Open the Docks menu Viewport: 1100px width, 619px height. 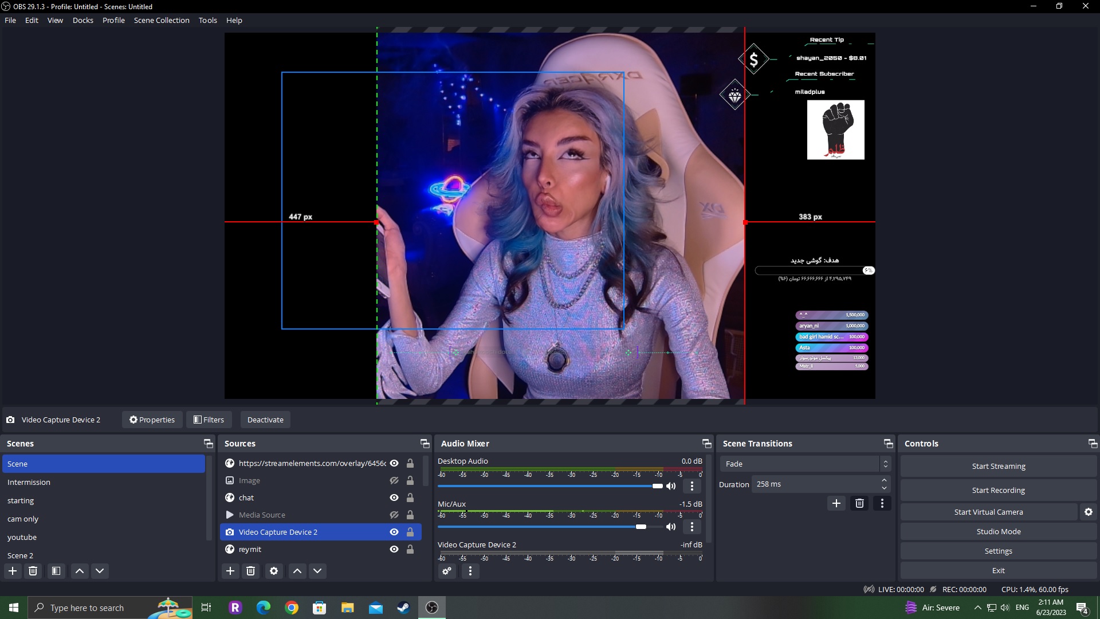point(82,20)
